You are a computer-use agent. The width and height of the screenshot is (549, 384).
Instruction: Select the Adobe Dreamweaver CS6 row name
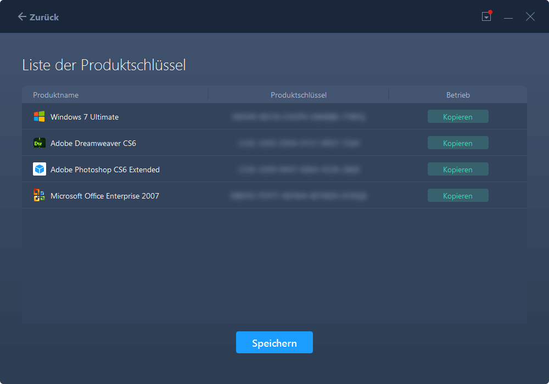coord(93,143)
